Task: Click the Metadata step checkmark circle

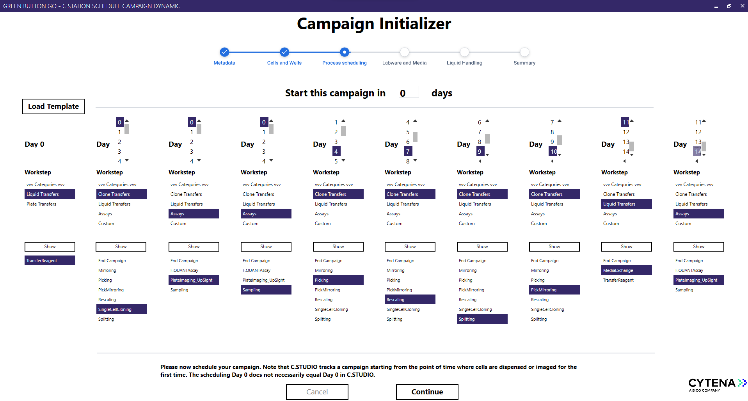Action: (x=224, y=52)
